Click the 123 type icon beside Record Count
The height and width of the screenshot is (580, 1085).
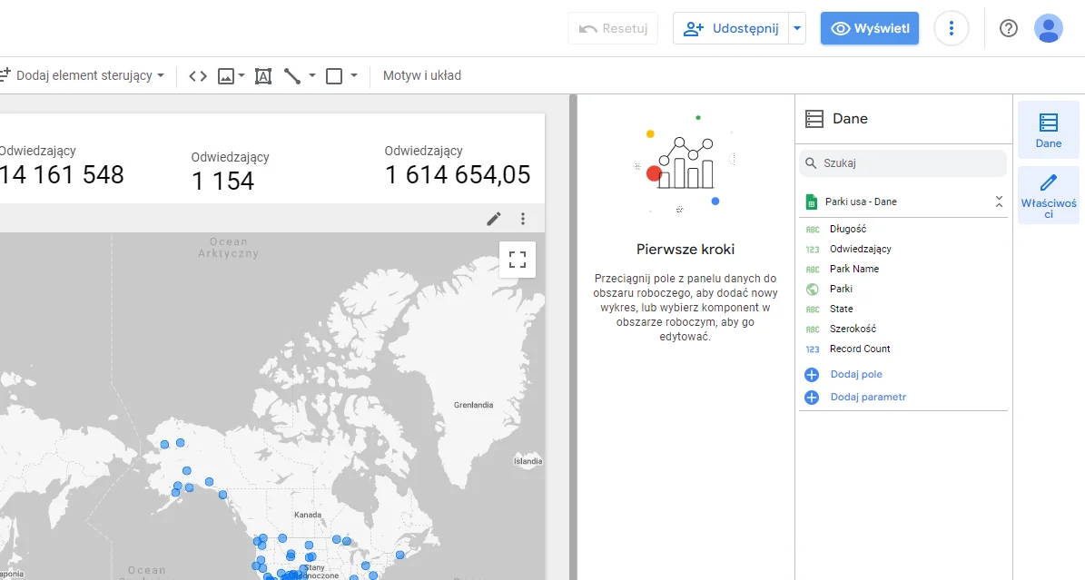tap(813, 349)
